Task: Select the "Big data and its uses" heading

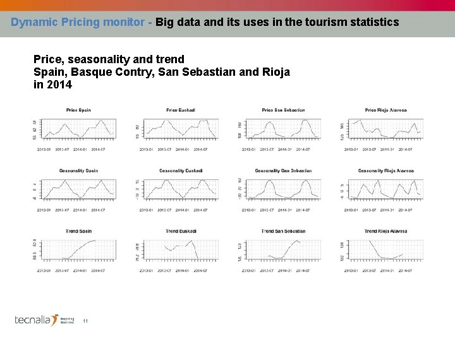Action: [277, 22]
